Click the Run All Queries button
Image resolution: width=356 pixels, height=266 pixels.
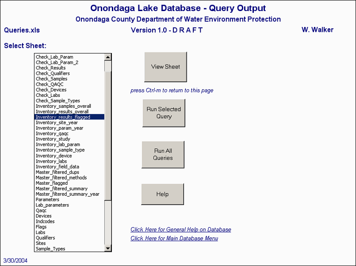(x=163, y=154)
